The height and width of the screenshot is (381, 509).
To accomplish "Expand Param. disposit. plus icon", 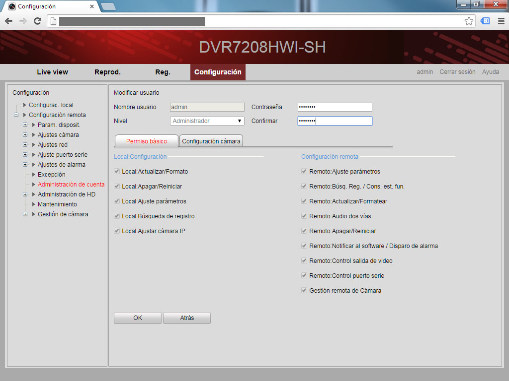I will pos(25,125).
